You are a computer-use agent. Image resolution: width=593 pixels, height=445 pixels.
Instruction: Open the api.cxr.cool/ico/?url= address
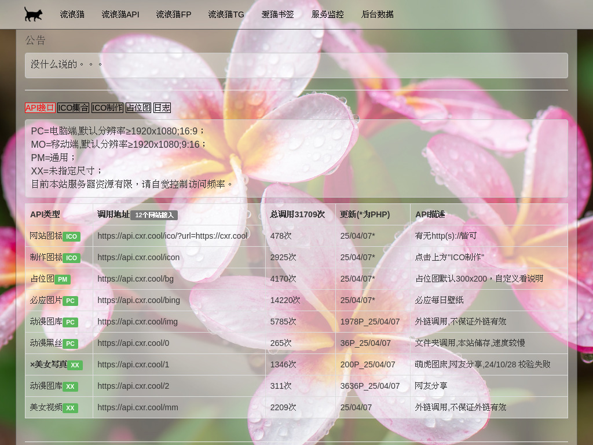click(x=173, y=236)
